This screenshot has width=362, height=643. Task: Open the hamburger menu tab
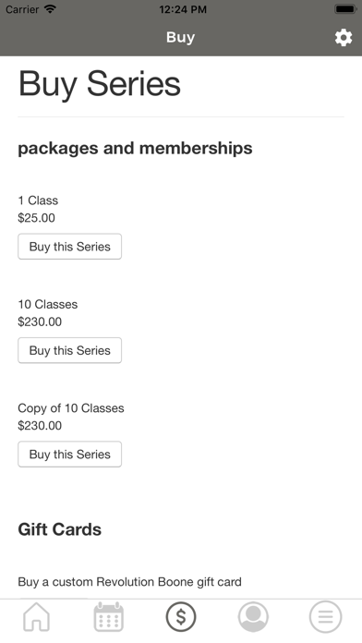(325, 617)
